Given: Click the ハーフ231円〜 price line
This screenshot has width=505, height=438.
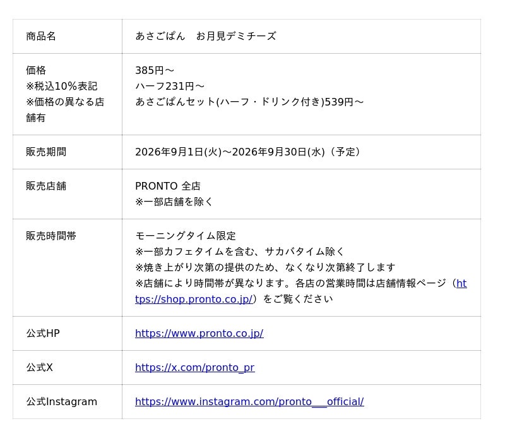Looking at the screenshot, I should 170,86.
